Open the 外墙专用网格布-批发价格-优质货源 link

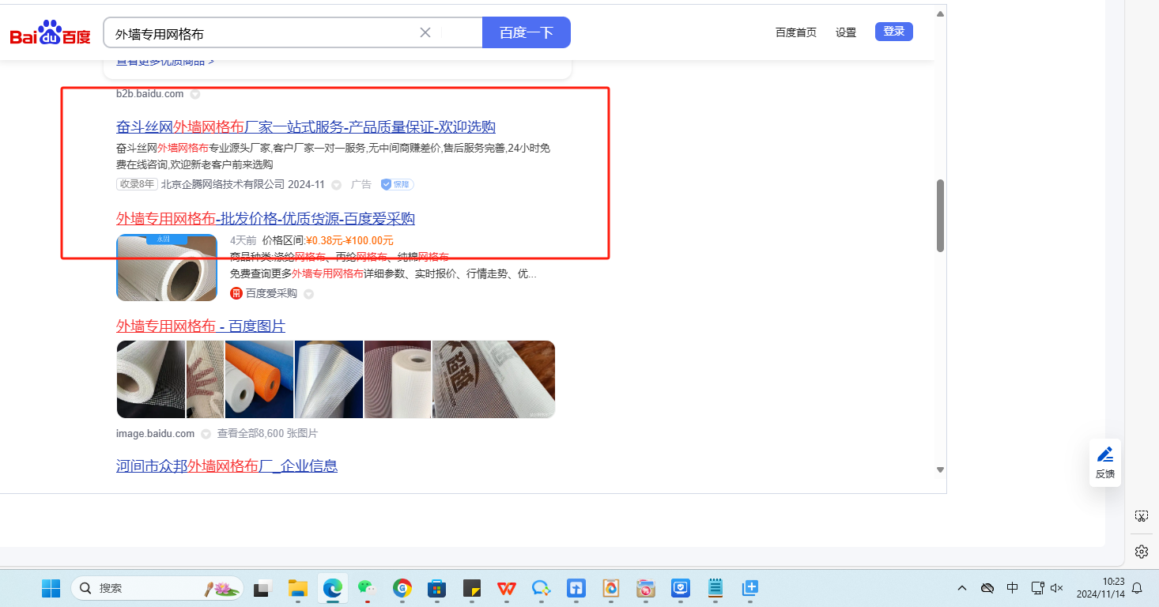pyautogui.click(x=266, y=219)
